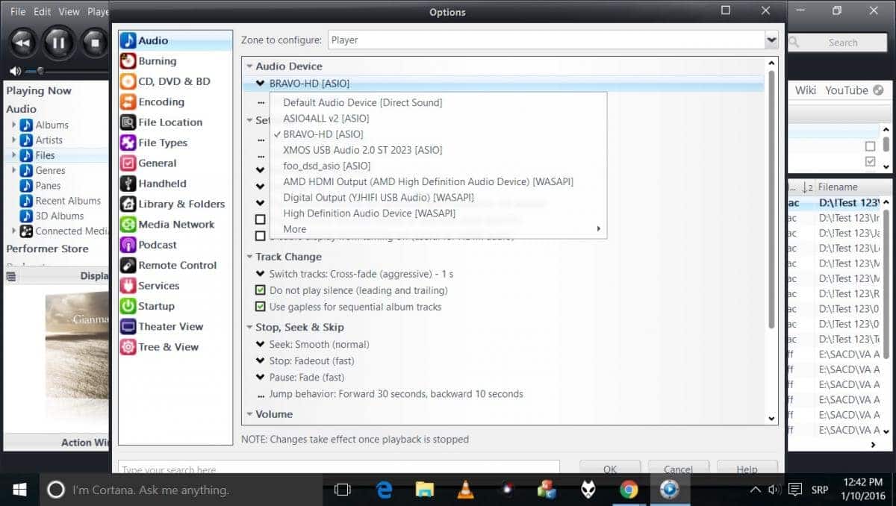Viewport: 896px width, 506px height.
Task: Open Theater View options
Action: point(175,326)
